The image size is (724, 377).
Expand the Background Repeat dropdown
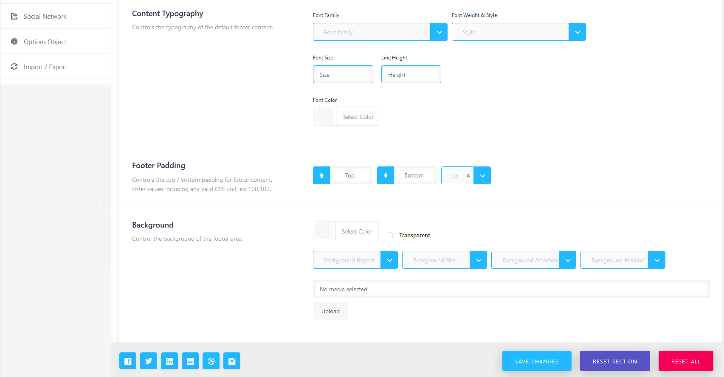389,260
